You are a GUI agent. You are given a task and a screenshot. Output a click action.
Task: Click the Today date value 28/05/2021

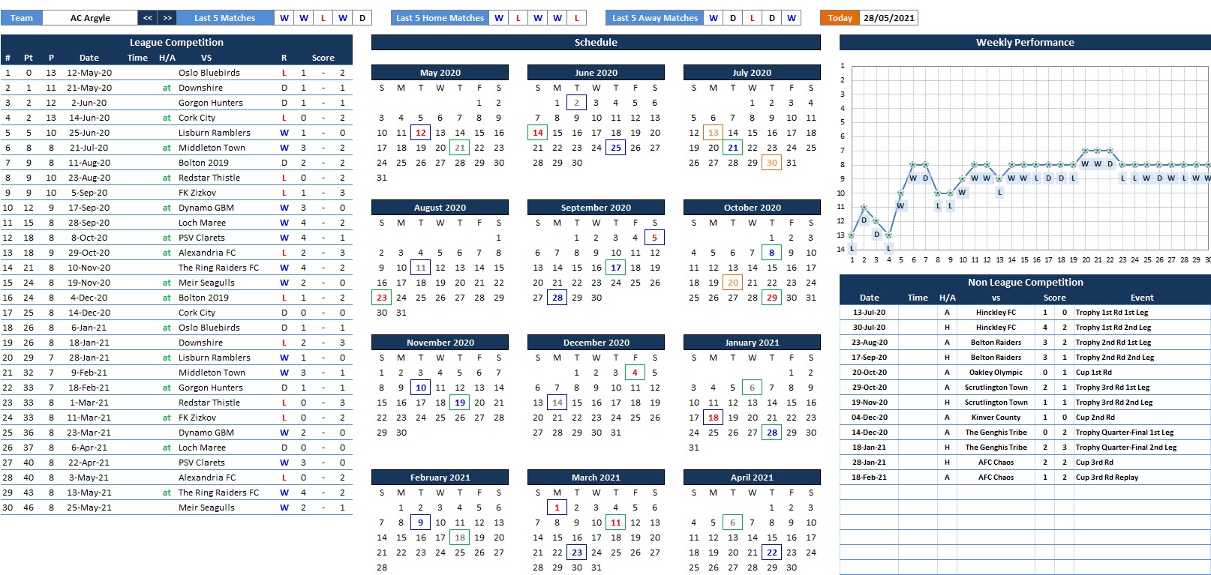click(888, 18)
